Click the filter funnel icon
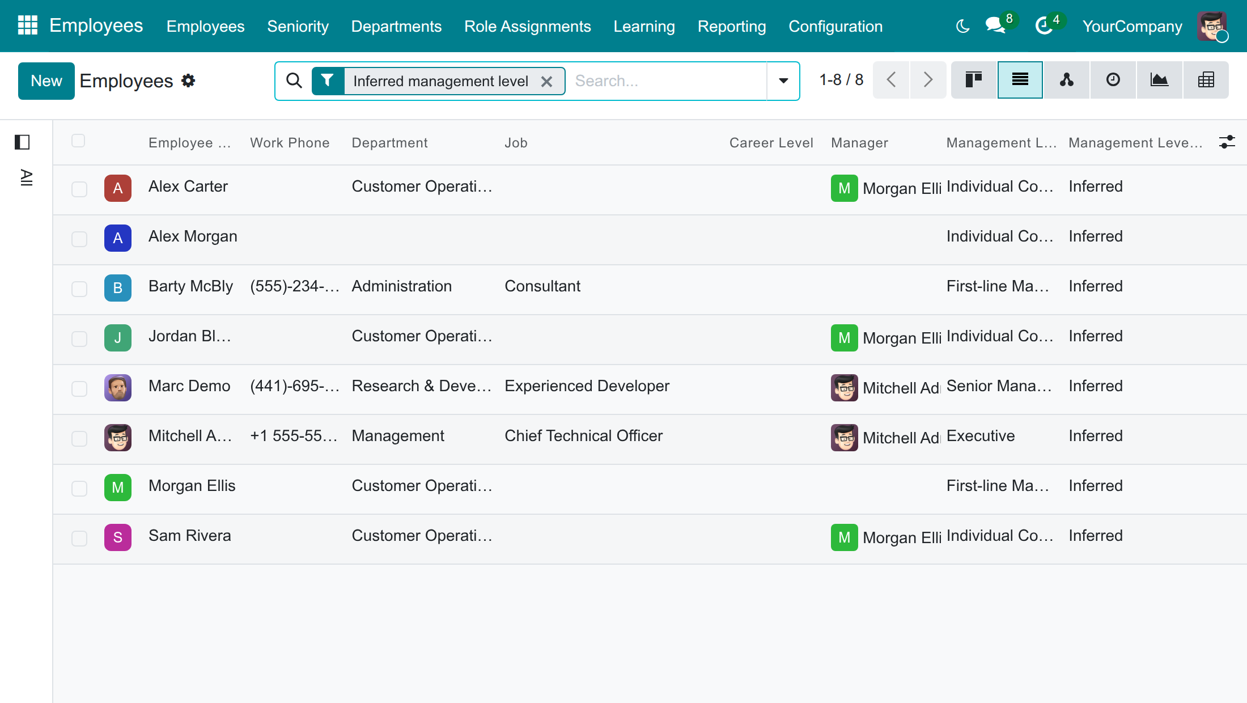The image size is (1247, 703). coord(328,81)
